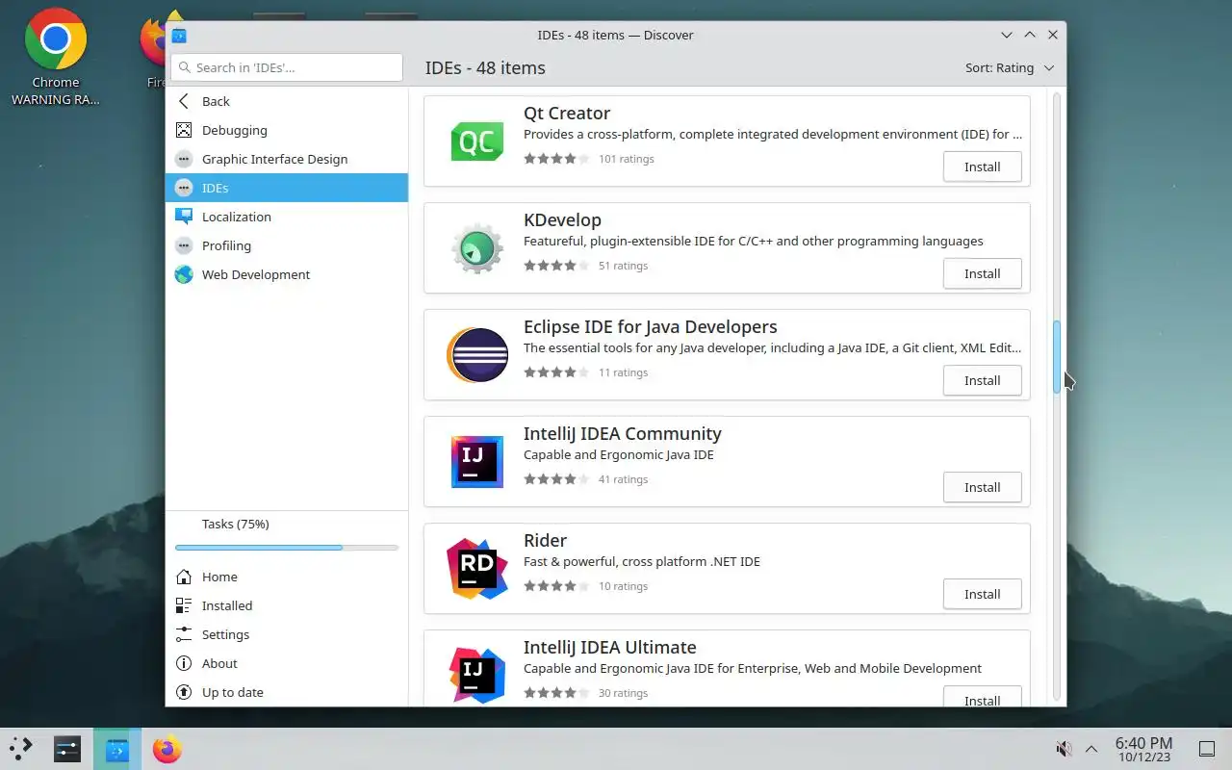Image resolution: width=1232 pixels, height=770 pixels.
Task: Click the Home house icon
Action: pyautogui.click(x=184, y=577)
